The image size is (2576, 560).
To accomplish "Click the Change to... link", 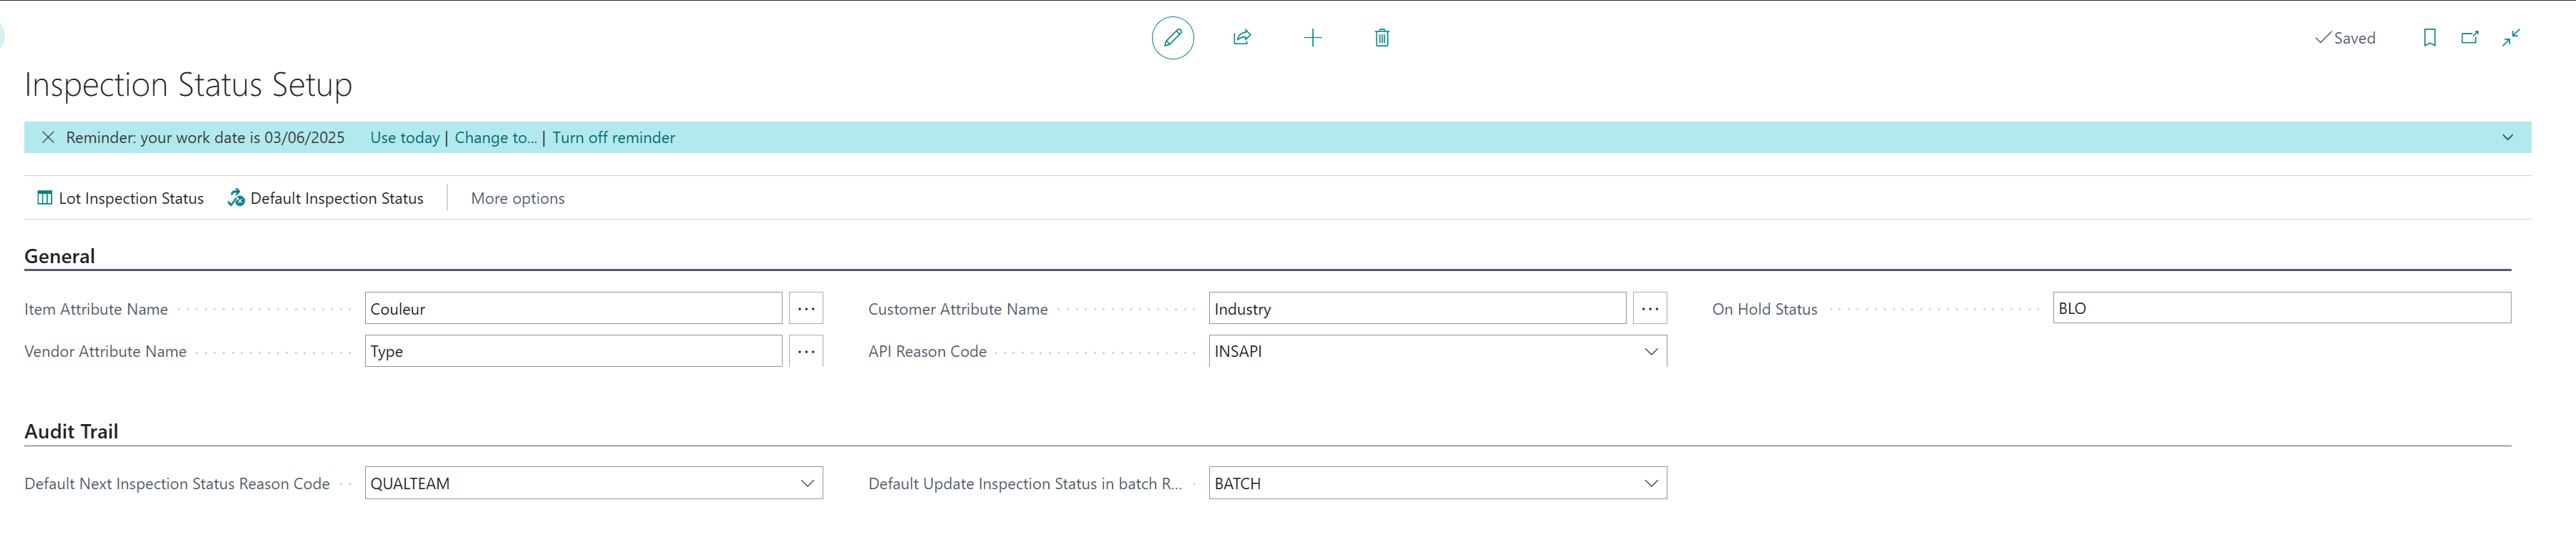I will 495,138.
